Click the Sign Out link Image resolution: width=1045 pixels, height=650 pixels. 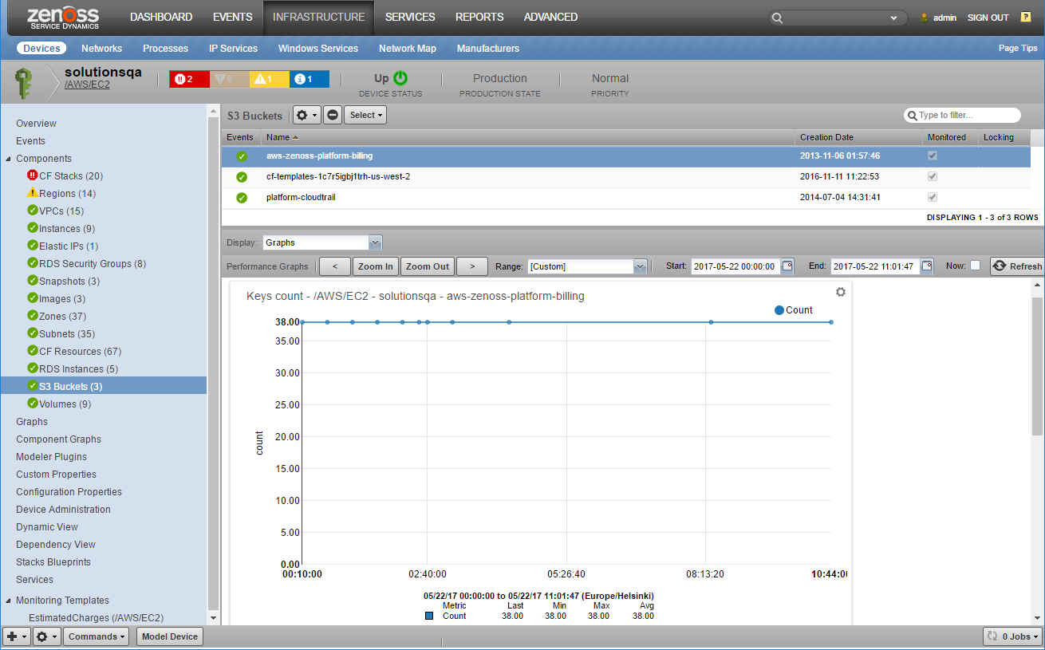[988, 18]
